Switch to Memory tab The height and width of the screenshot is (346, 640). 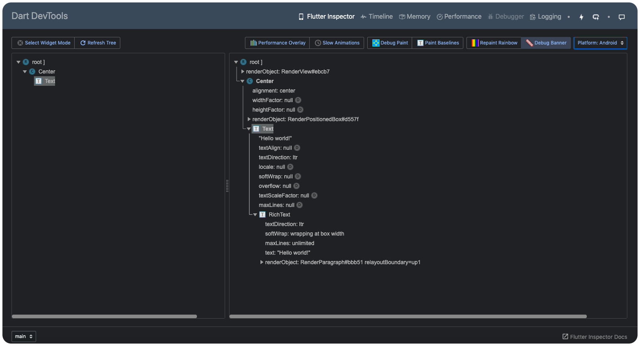tap(414, 17)
